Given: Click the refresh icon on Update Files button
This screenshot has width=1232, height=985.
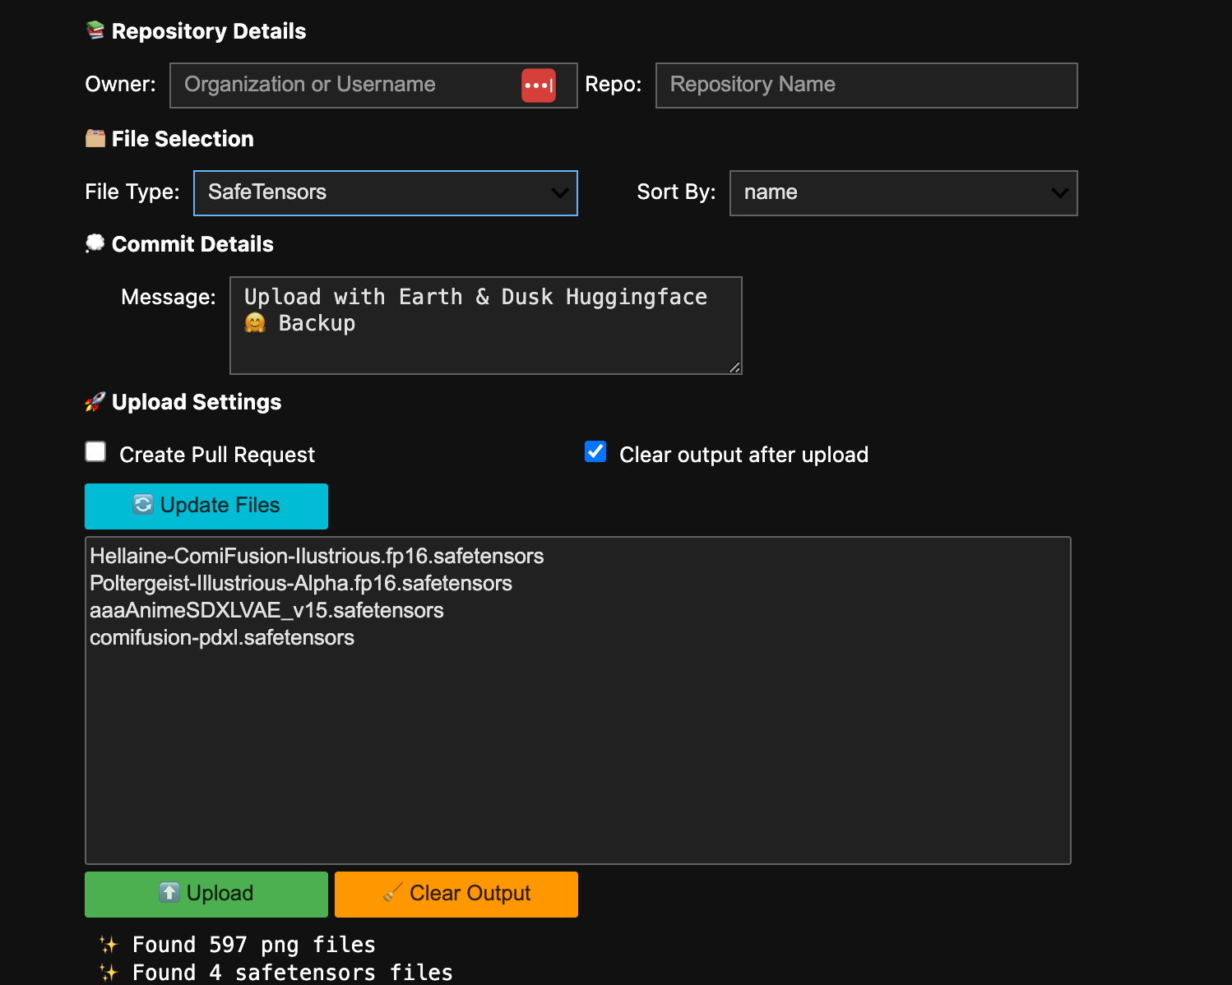Looking at the screenshot, I should 143,505.
